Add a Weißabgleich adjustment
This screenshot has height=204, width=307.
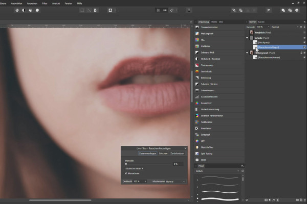click(220, 34)
